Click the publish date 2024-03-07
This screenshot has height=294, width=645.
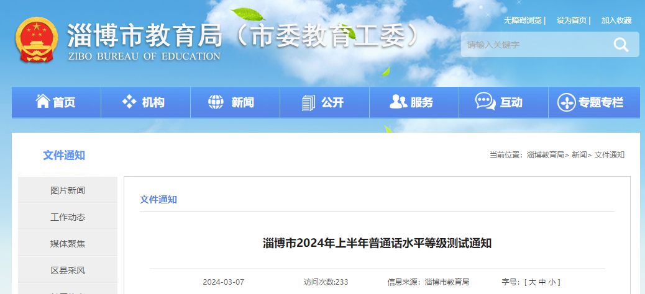pos(223,282)
